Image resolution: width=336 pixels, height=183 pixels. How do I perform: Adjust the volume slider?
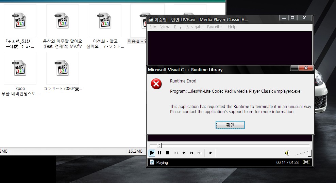[x=303, y=153]
